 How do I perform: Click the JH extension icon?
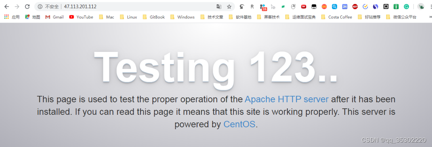[x=345, y=6]
